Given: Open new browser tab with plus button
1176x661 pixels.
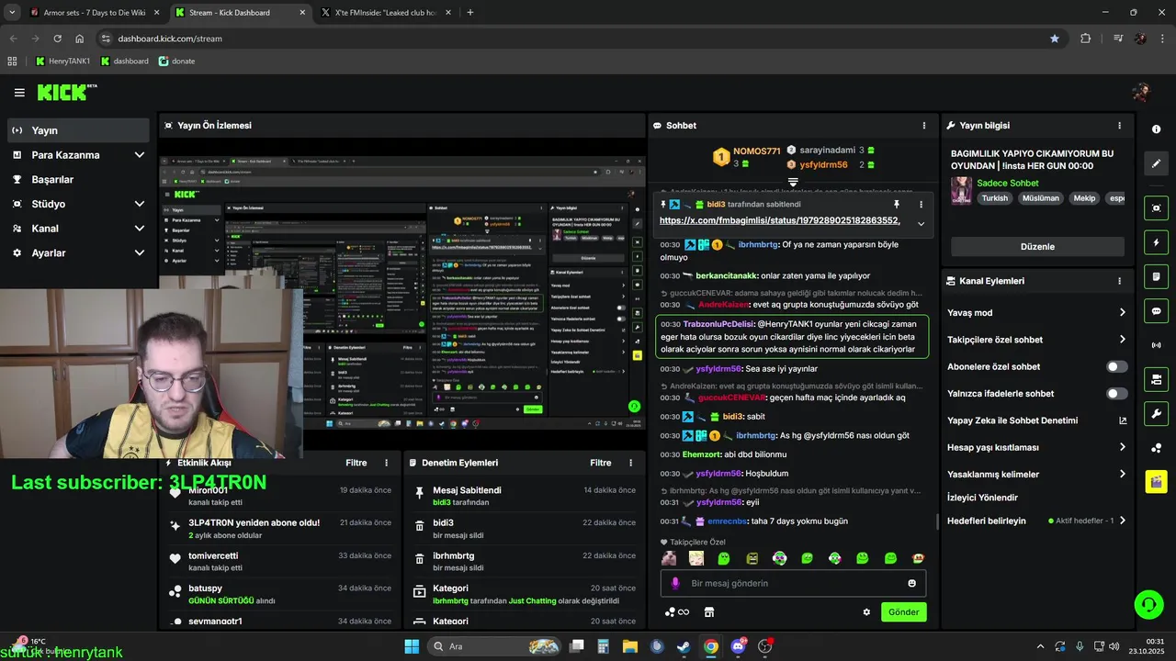Looking at the screenshot, I should click(470, 13).
